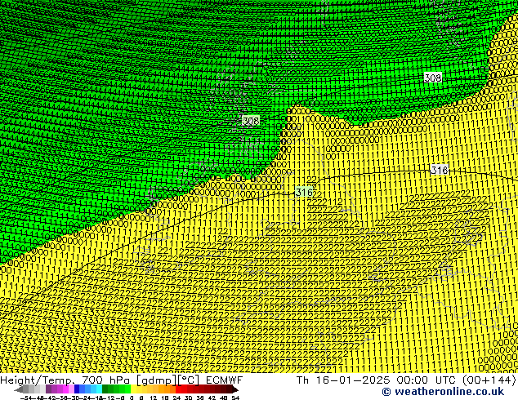Click the left arrow end of color scale
The height and width of the screenshot is (400, 518).
pyautogui.click(x=19, y=390)
